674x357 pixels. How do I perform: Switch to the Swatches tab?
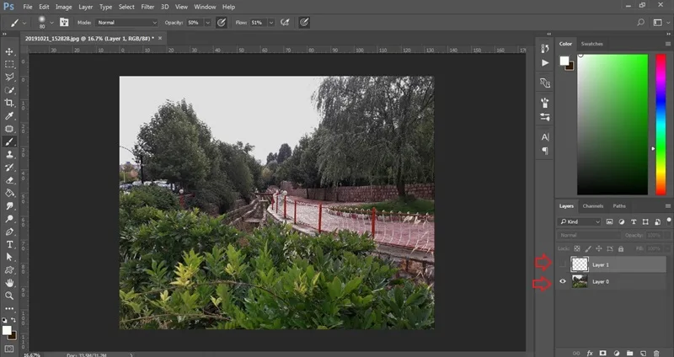[x=592, y=44]
